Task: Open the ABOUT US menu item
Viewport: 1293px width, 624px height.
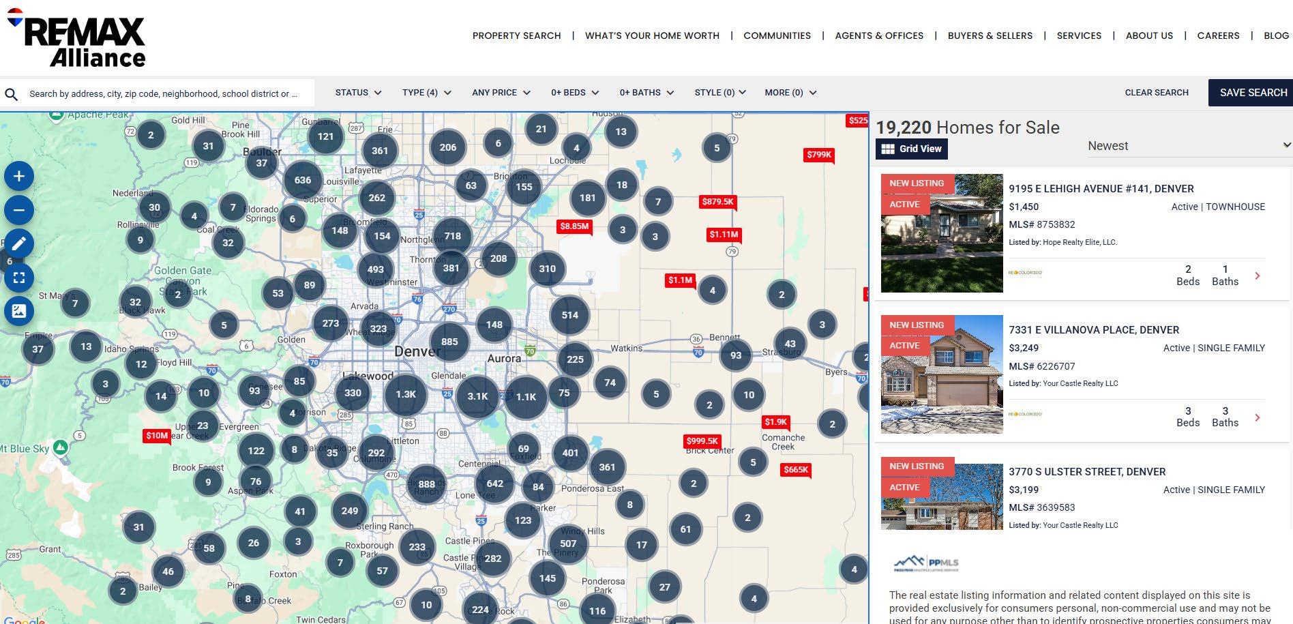Action: (1149, 35)
